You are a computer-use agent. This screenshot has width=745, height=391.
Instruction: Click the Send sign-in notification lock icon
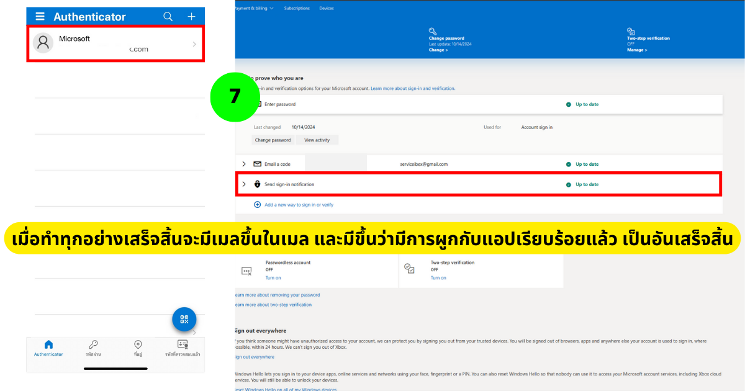click(x=258, y=184)
